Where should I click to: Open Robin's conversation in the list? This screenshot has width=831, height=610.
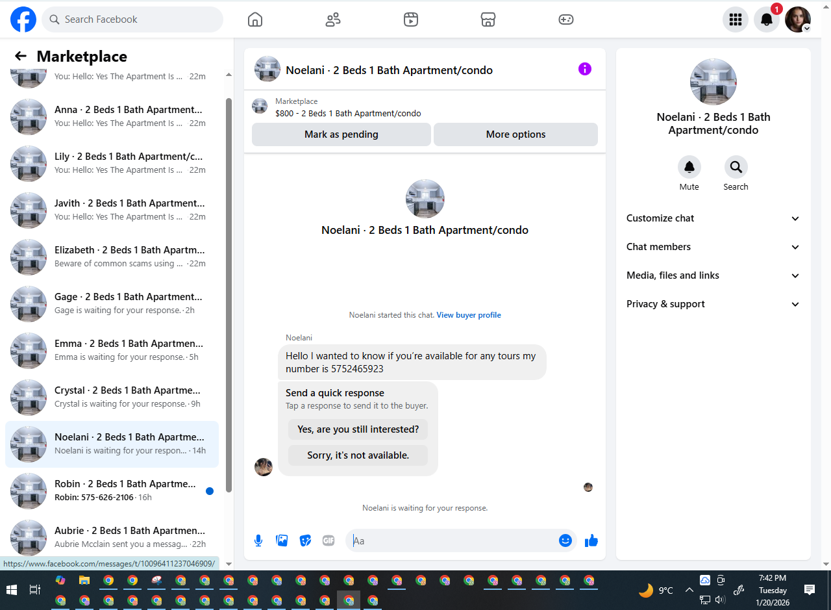click(112, 491)
